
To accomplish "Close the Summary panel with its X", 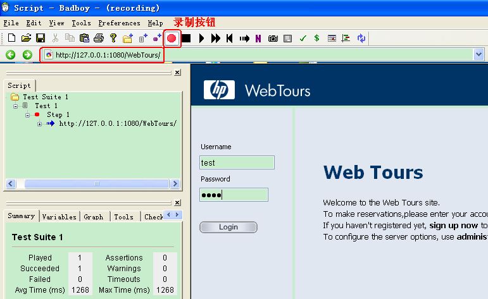I will coord(177,203).
